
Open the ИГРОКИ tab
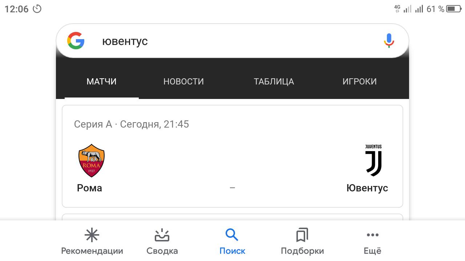359,82
